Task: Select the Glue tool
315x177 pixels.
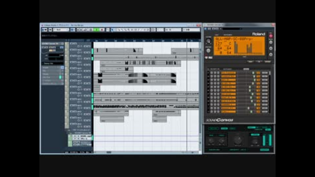Action: (x=122, y=30)
